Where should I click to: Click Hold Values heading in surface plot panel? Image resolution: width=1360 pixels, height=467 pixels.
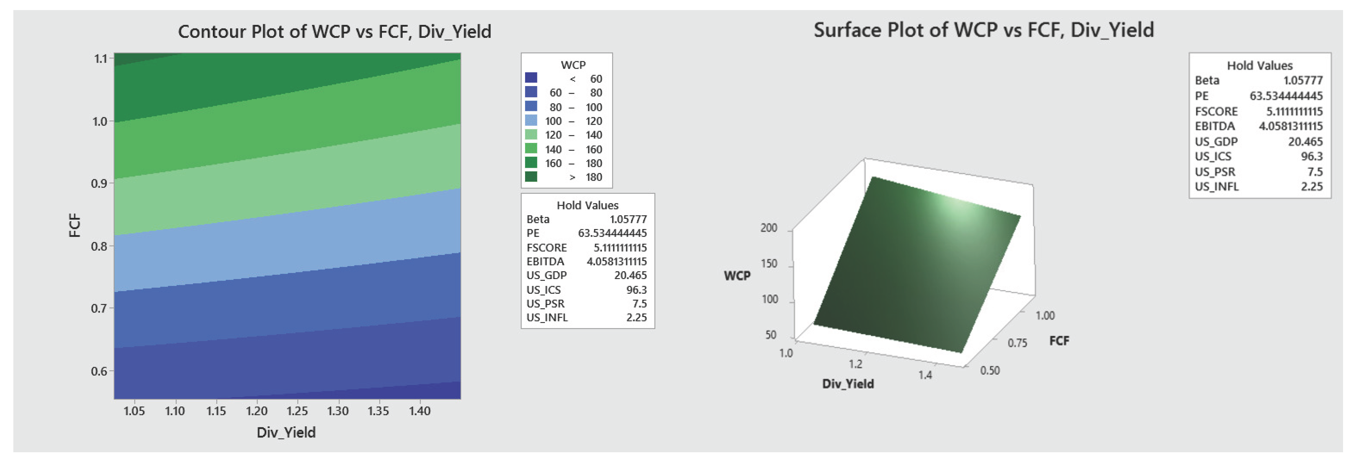1259,66
